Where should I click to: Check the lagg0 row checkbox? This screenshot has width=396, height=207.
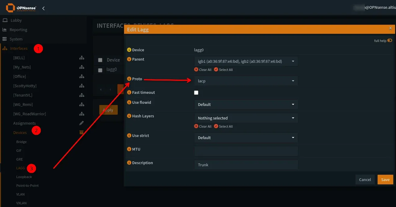(100, 70)
